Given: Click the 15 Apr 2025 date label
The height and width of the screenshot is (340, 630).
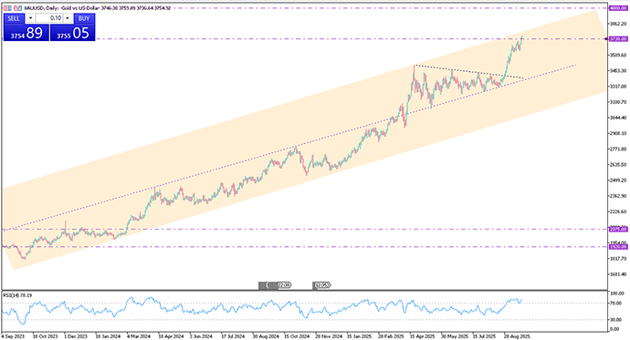Looking at the screenshot, I should pos(422,336).
